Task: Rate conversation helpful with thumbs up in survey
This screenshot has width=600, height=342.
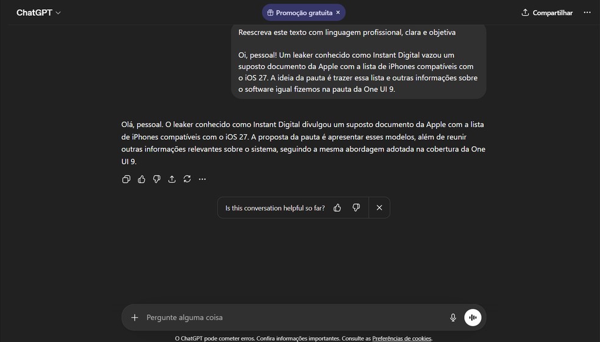Action: (337, 208)
